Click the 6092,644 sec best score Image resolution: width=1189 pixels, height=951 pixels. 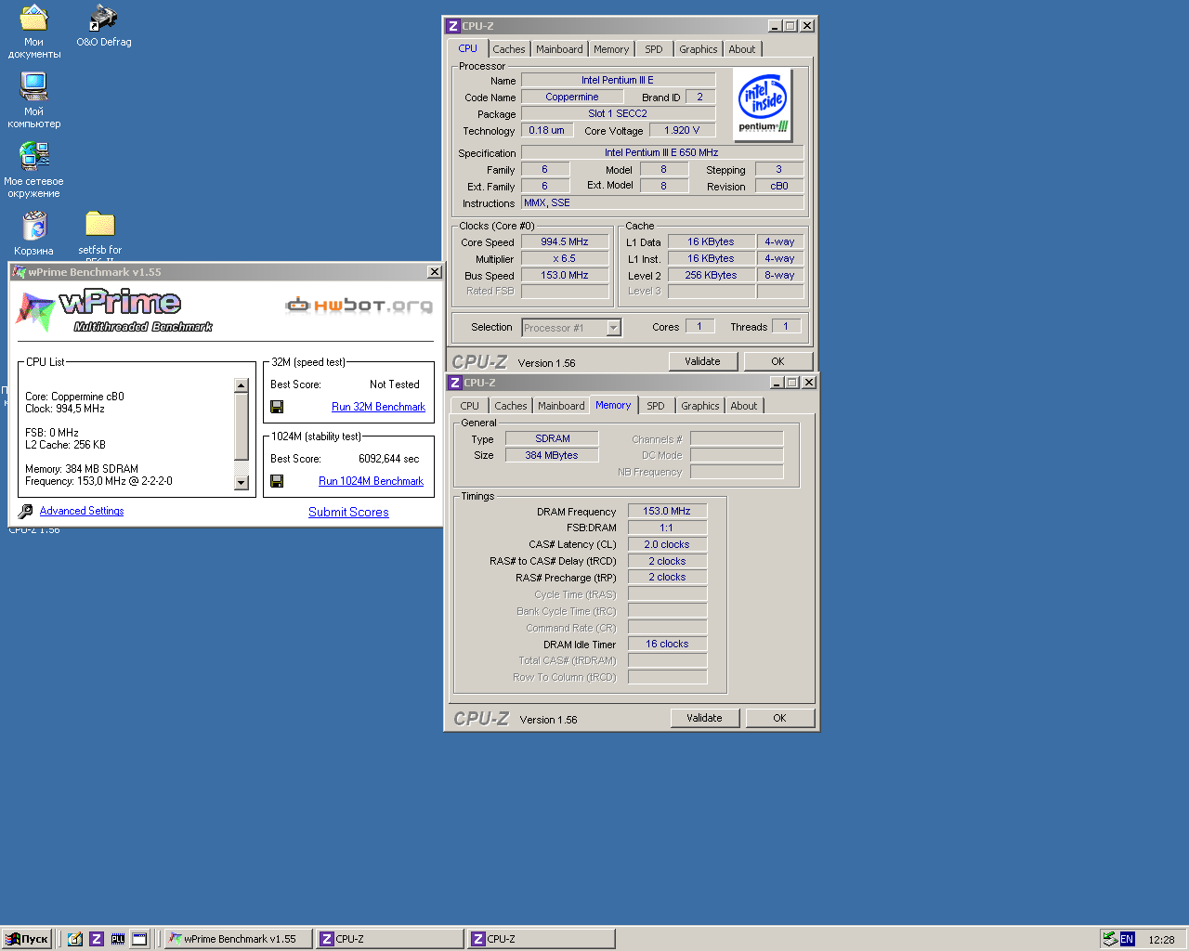tap(388, 459)
